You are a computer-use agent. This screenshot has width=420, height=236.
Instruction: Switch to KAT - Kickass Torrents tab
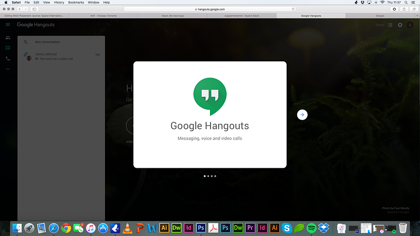103,16
